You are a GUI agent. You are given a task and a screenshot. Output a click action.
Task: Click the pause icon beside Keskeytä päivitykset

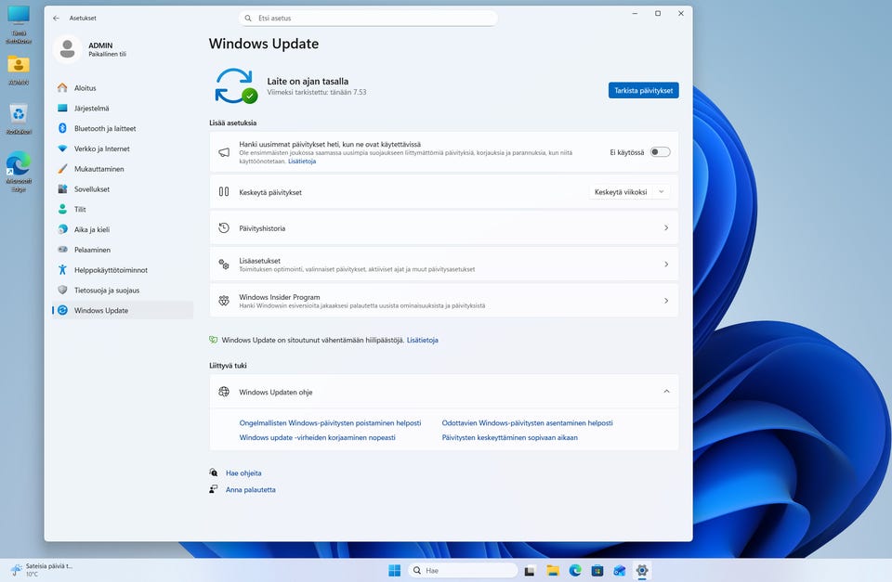(224, 192)
